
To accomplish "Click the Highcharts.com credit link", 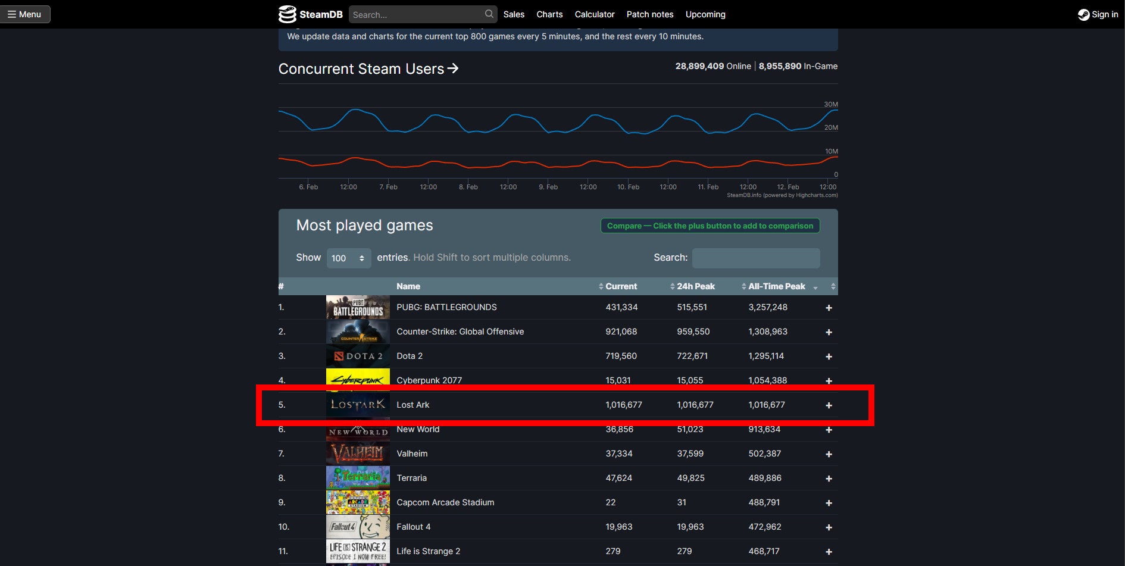I will tap(782, 195).
